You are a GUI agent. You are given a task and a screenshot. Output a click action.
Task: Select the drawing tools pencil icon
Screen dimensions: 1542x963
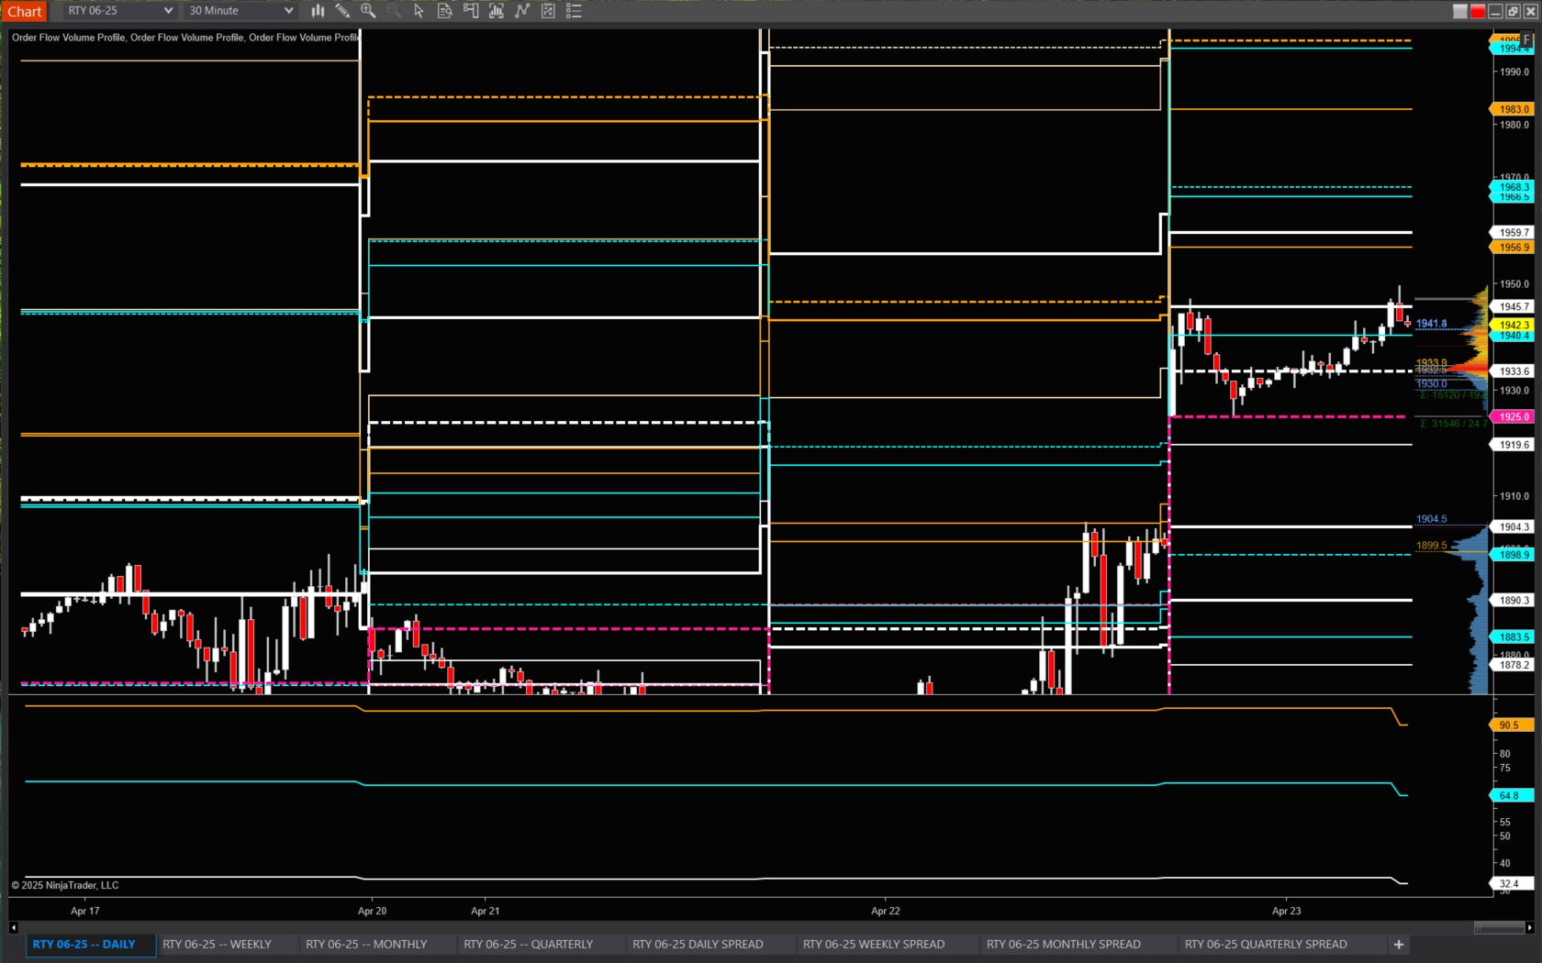(342, 11)
